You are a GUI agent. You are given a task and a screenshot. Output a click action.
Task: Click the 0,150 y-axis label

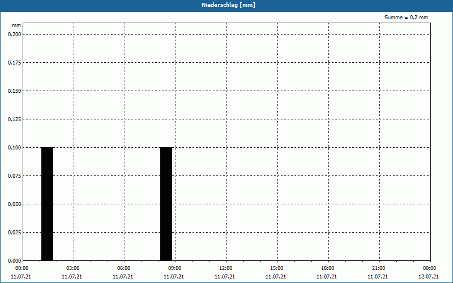point(15,91)
